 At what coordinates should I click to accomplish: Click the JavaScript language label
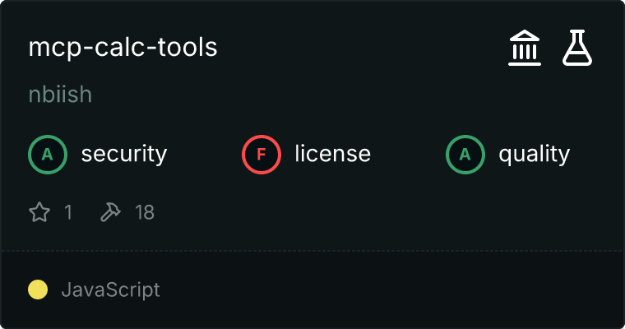tap(110, 290)
